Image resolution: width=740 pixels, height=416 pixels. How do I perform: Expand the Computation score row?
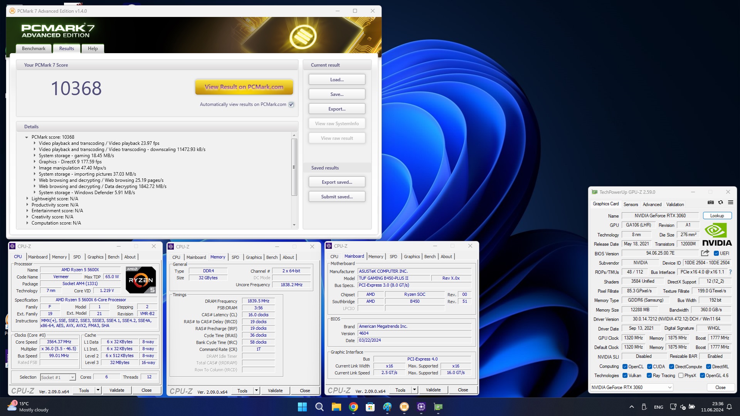coord(27,223)
